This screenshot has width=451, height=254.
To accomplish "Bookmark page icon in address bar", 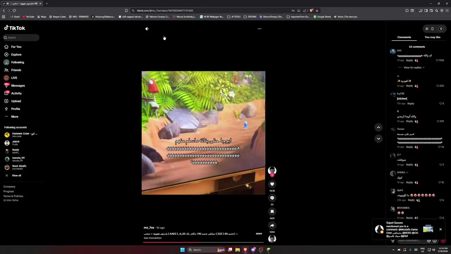I will pyautogui.click(x=126, y=11).
